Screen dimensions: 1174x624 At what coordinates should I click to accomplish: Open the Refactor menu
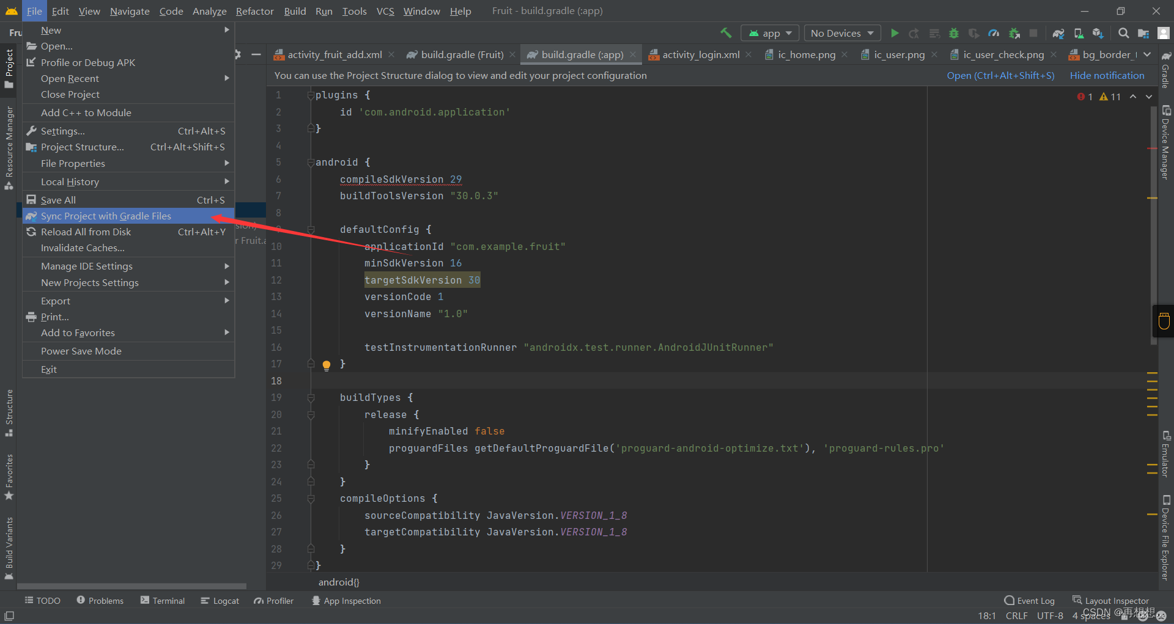point(254,10)
